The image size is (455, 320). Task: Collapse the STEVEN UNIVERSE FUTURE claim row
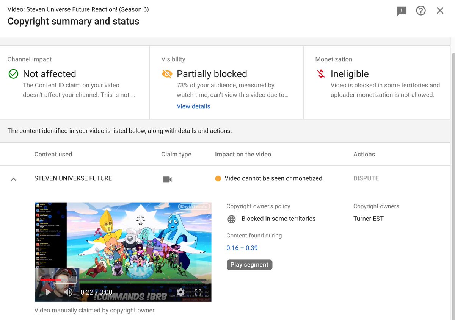[13, 179]
